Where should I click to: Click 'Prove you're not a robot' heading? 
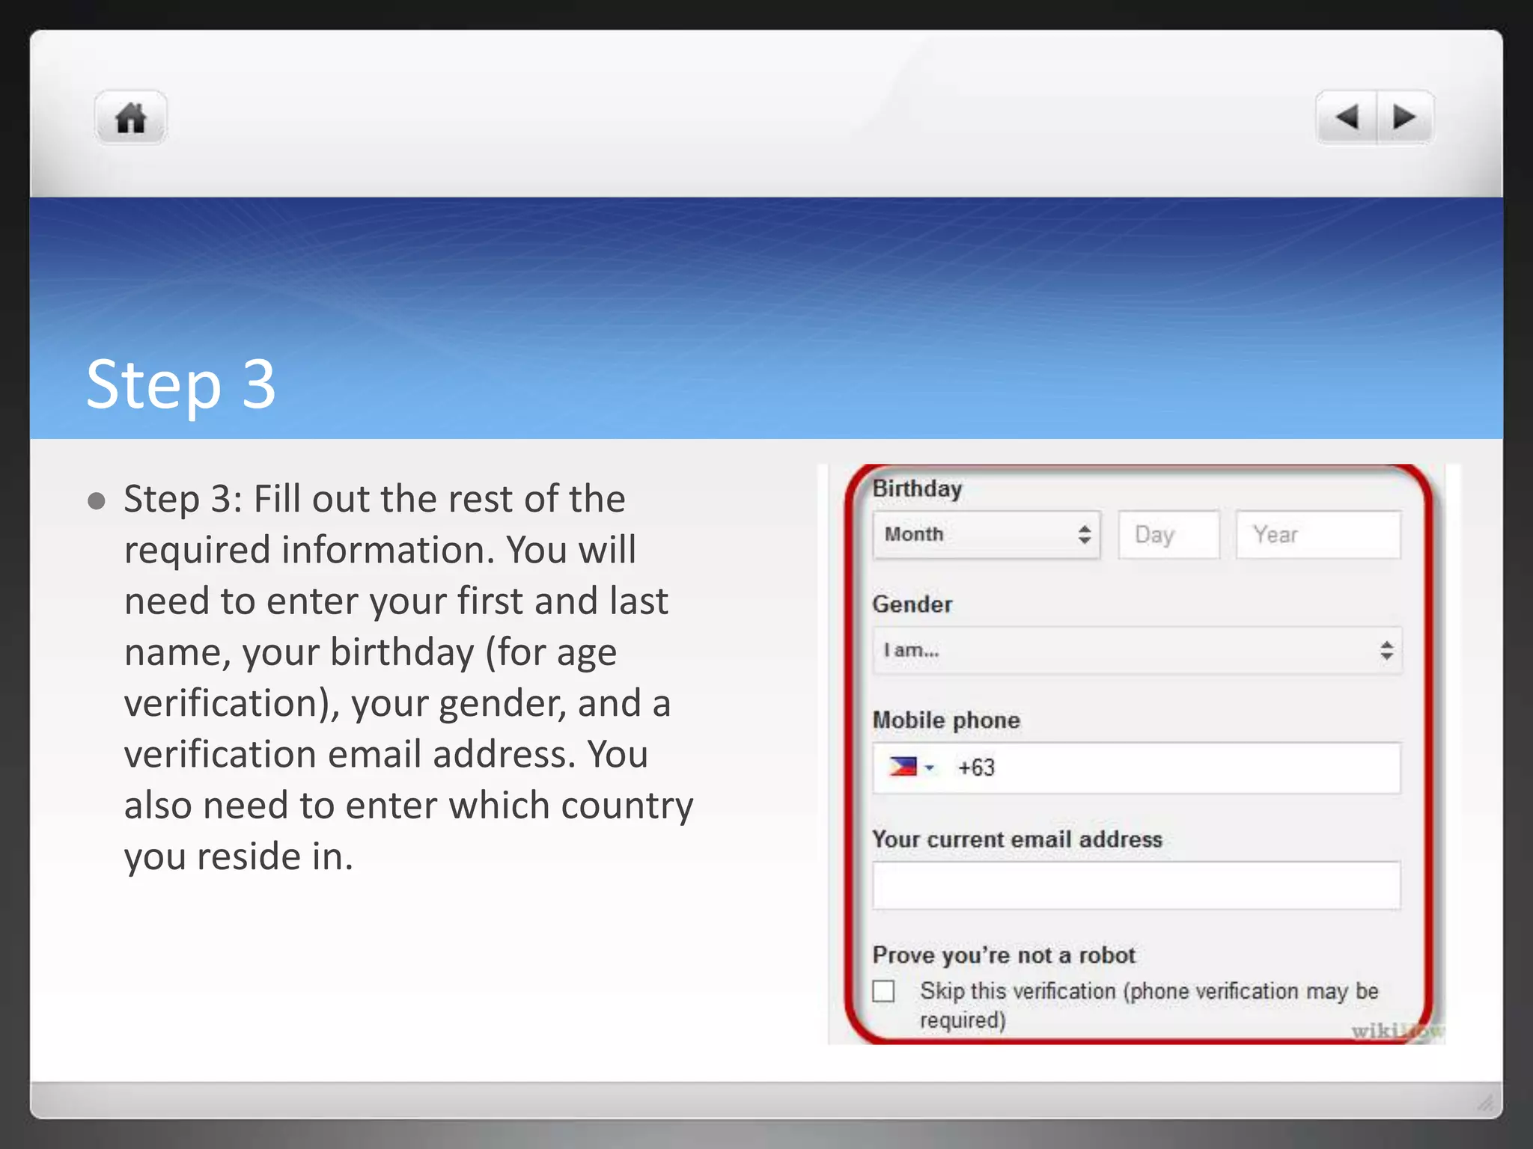1004,955
